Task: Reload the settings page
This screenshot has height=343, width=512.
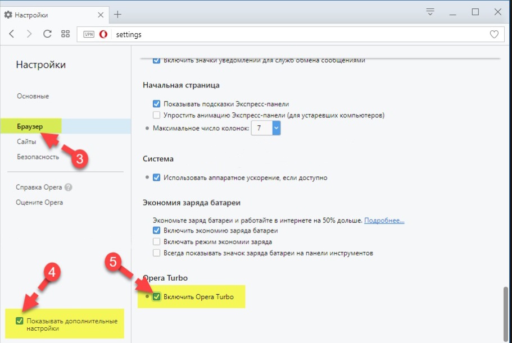Action: click(x=47, y=34)
